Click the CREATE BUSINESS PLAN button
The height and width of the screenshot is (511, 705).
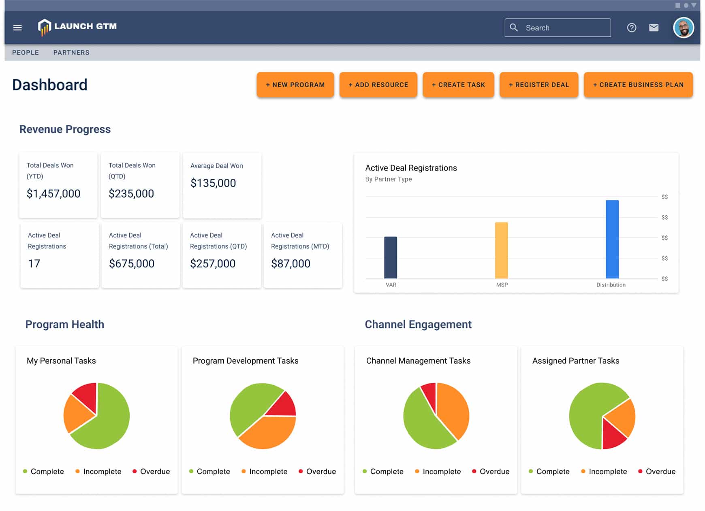638,85
